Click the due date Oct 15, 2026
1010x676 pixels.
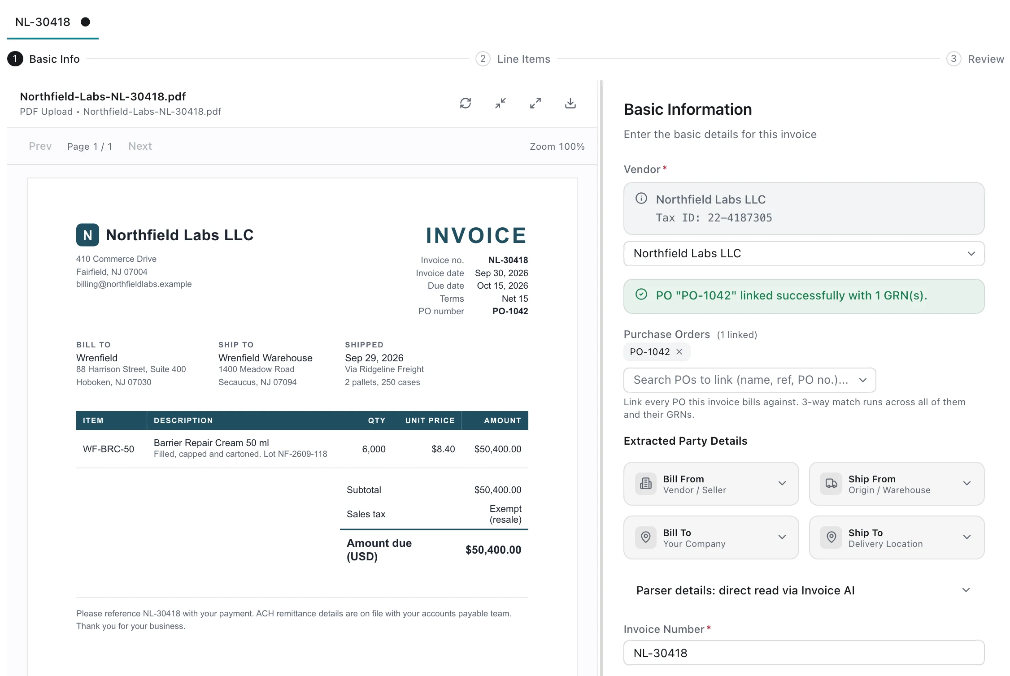coord(502,286)
